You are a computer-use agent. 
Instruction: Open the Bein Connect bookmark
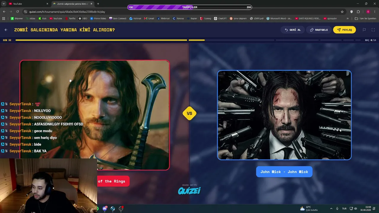pyautogui.click(x=118, y=18)
